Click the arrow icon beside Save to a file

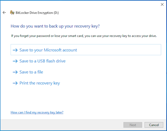[15, 72]
